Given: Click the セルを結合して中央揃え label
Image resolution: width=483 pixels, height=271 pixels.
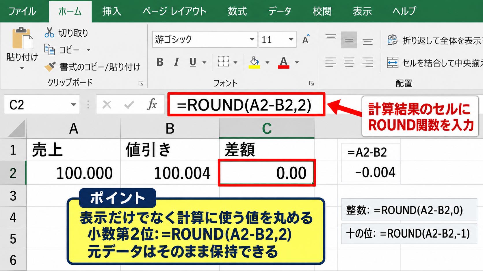Looking at the screenshot, I should coord(442,63).
